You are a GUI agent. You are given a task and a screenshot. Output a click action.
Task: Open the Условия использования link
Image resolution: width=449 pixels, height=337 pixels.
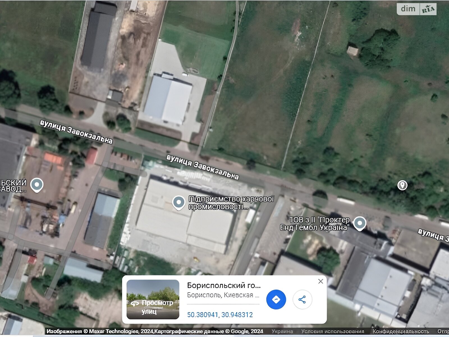click(333, 331)
